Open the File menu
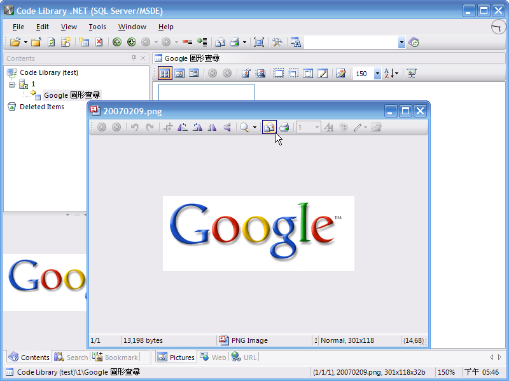This screenshot has height=381, width=509. coord(18,27)
